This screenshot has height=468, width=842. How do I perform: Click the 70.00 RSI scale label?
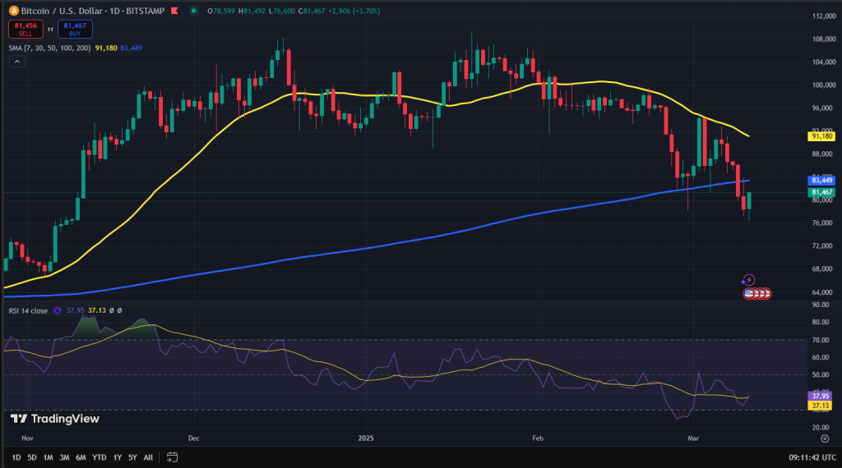click(x=821, y=340)
